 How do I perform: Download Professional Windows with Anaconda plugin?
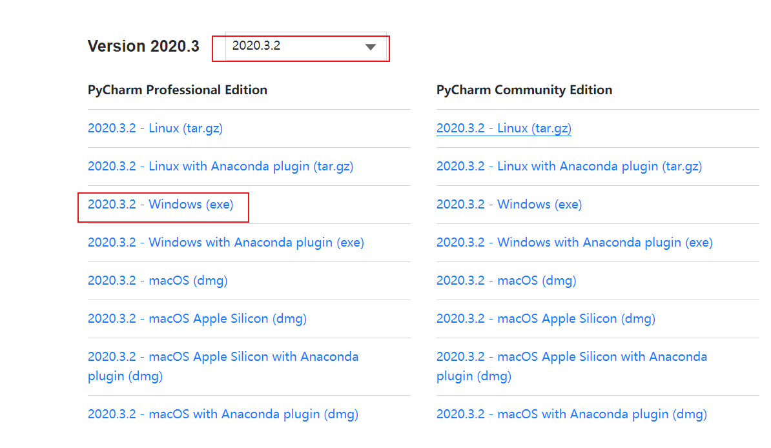tap(225, 243)
